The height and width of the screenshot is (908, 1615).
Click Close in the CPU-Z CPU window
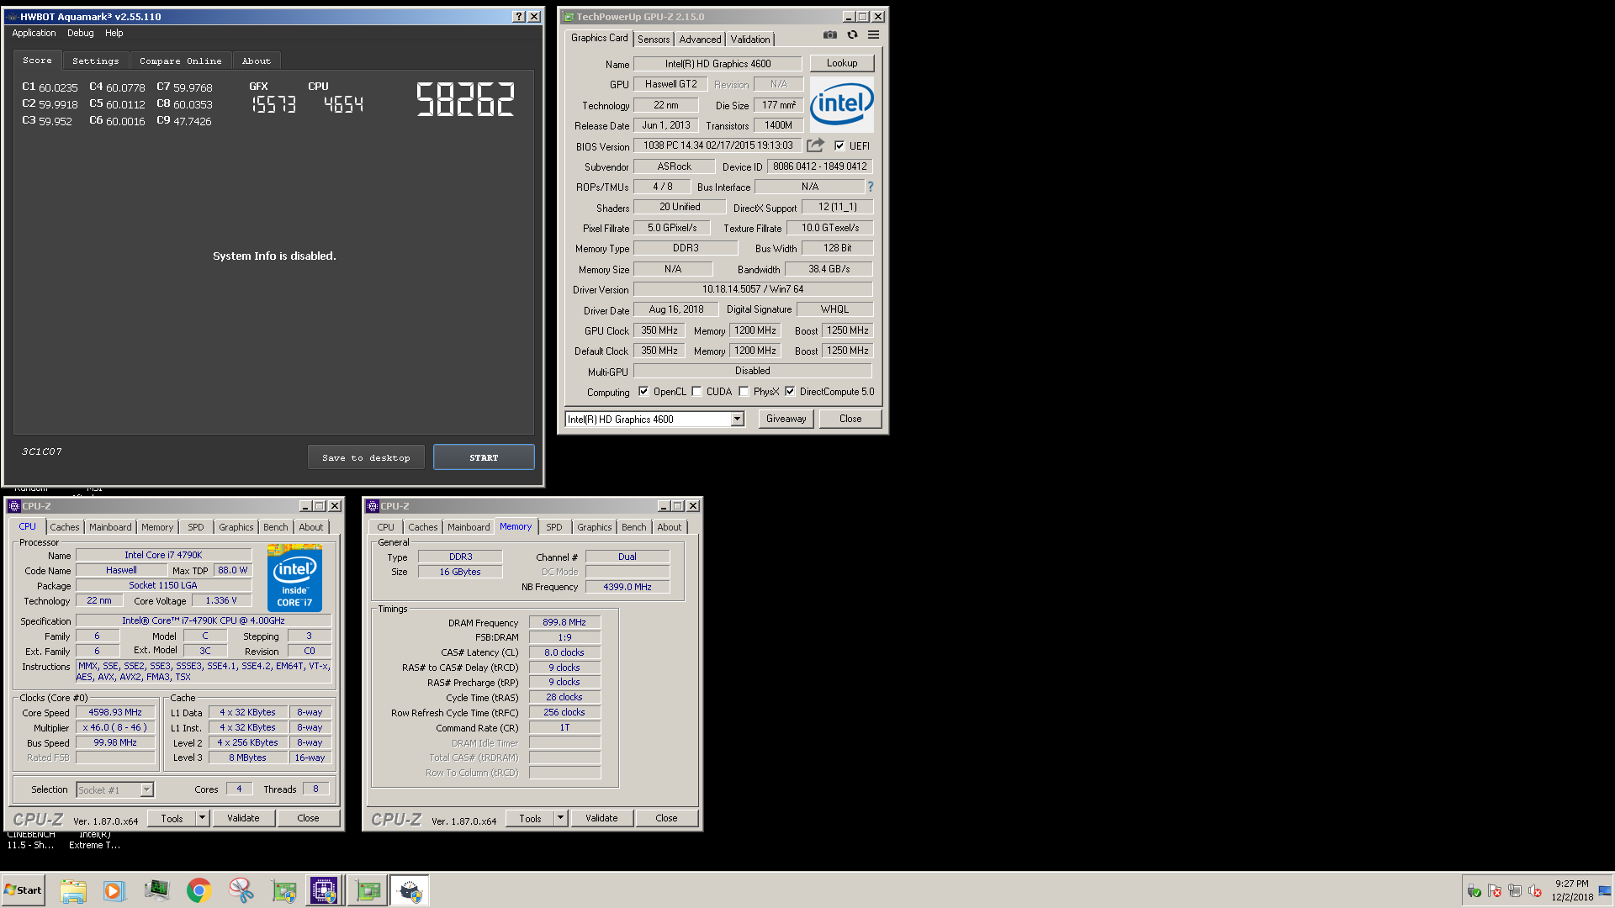308,818
